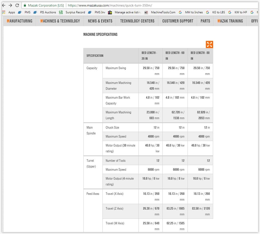
Task: Click the Bed Length - 26 IN header
Action: coord(150,56)
